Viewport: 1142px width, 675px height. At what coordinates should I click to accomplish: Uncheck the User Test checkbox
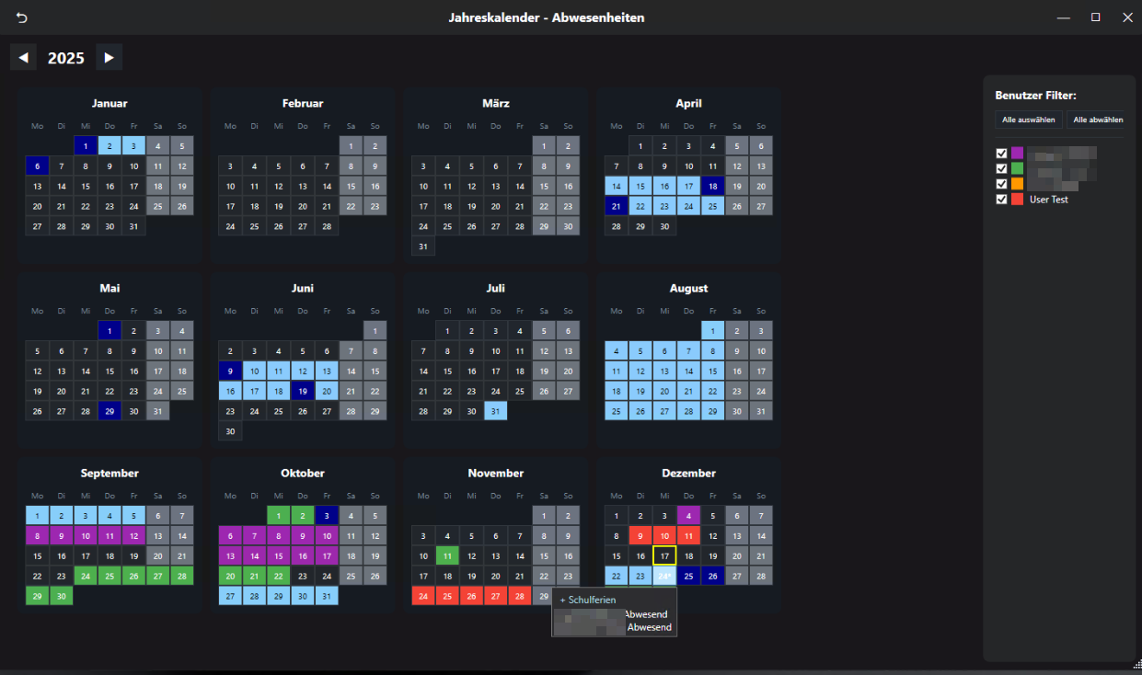point(1001,199)
